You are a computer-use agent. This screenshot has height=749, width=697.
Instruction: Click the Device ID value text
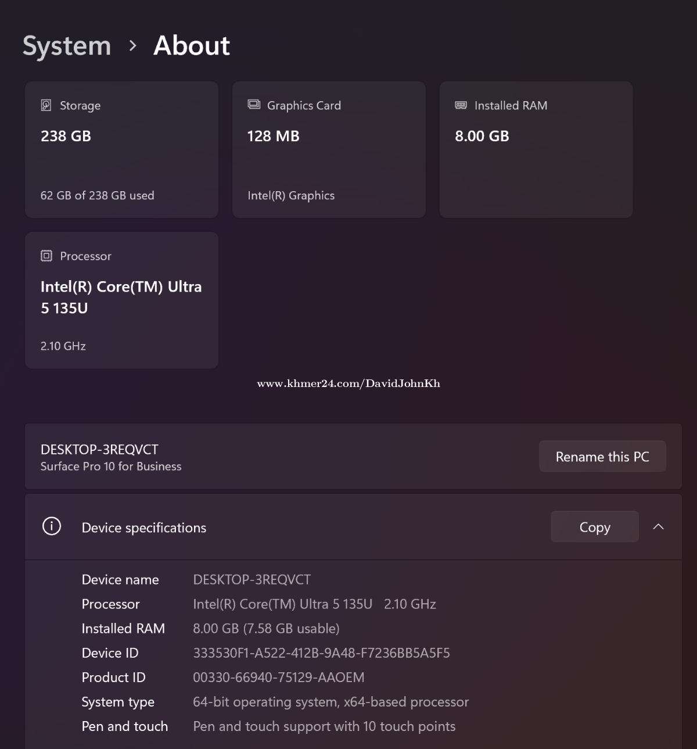tap(321, 653)
